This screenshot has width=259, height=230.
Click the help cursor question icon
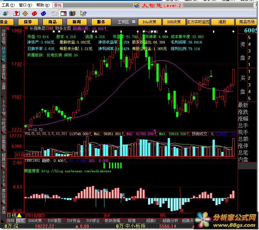tap(83, 13)
